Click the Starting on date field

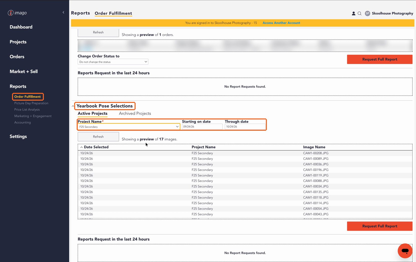click(202, 127)
